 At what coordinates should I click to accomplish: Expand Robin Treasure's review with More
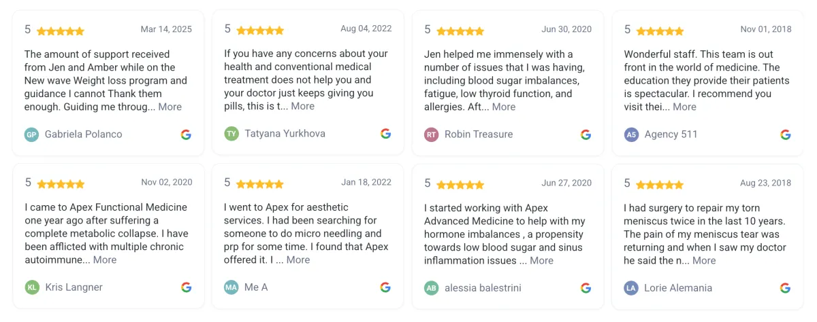(x=504, y=107)
